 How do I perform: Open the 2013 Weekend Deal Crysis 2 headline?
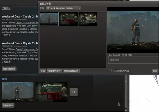pyautogui.click(x=20, y=16)
